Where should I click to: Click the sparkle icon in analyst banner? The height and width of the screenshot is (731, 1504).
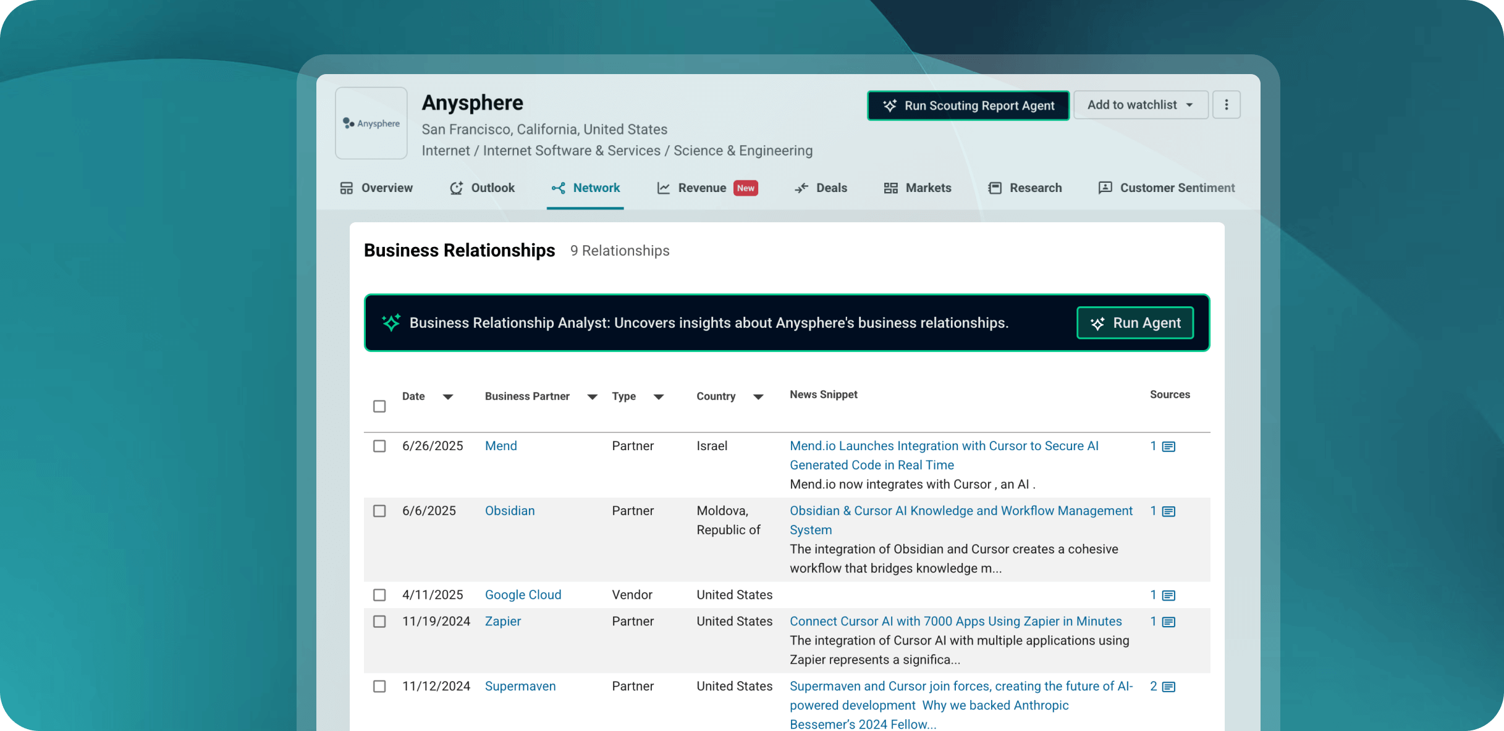[391, 322]
